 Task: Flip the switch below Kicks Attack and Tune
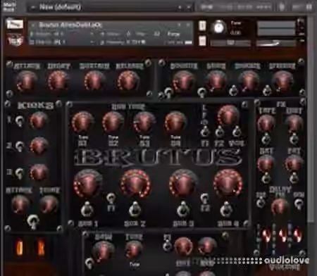click(32, 222)
